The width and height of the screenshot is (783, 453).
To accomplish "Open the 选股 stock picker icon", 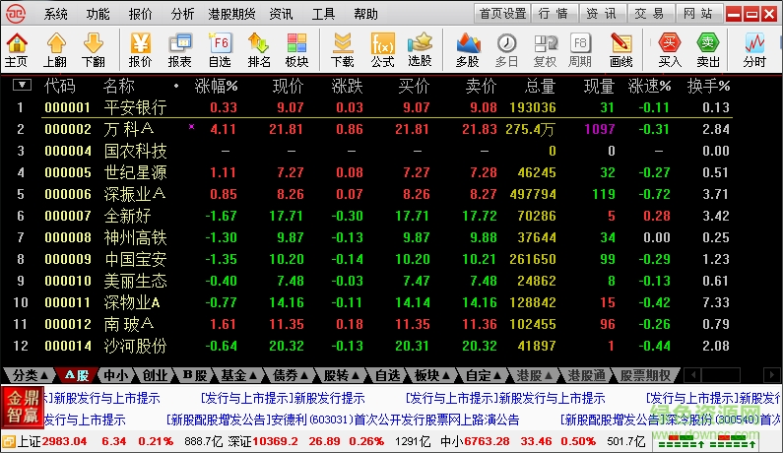I will (420, 49).
